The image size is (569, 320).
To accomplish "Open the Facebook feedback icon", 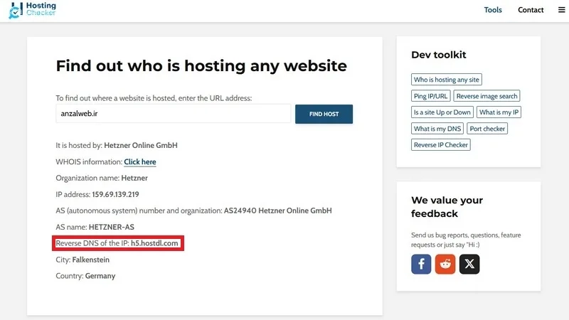I will click(x=421, y=264).
